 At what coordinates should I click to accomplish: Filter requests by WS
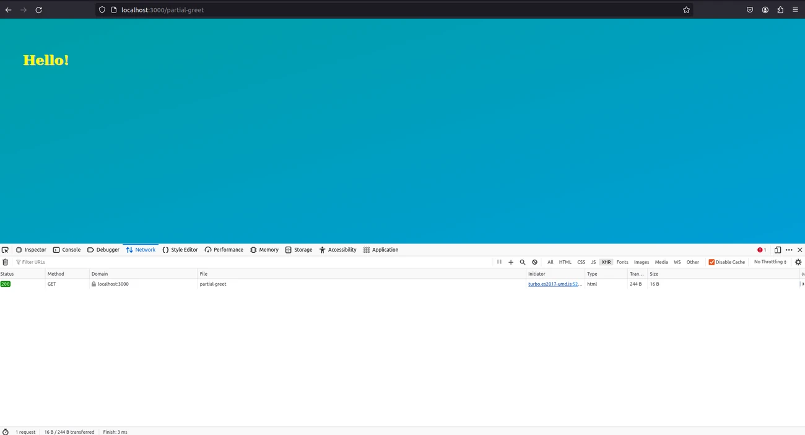point(677,262)
